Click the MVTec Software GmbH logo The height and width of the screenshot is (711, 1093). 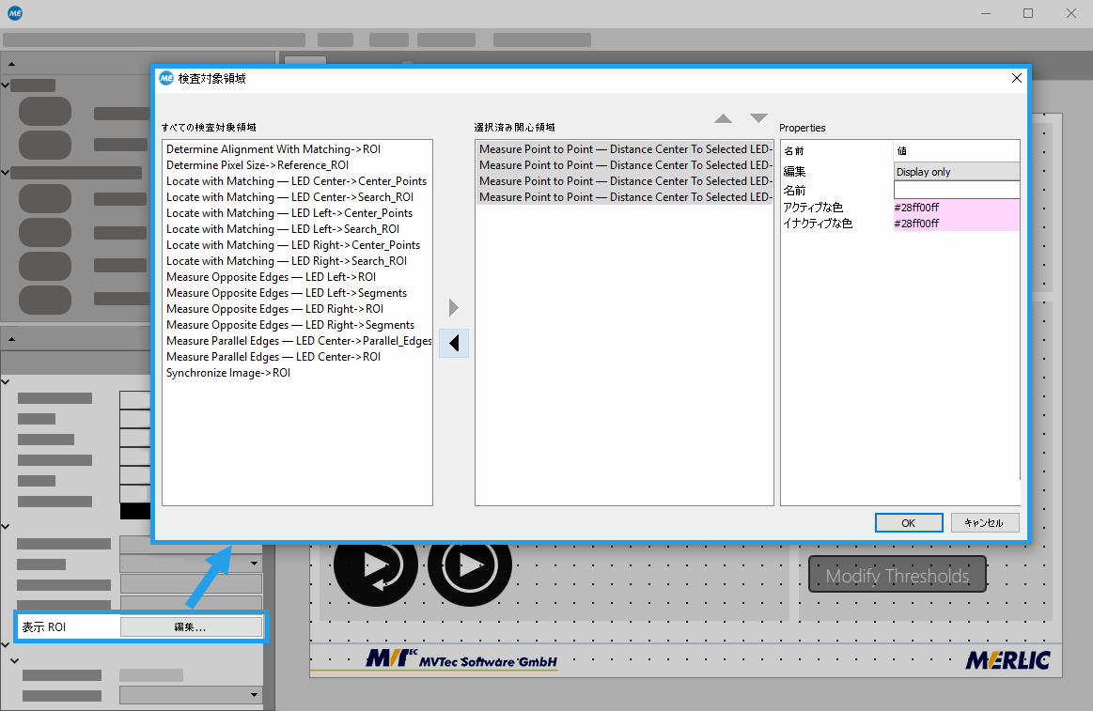pos(461,660)
